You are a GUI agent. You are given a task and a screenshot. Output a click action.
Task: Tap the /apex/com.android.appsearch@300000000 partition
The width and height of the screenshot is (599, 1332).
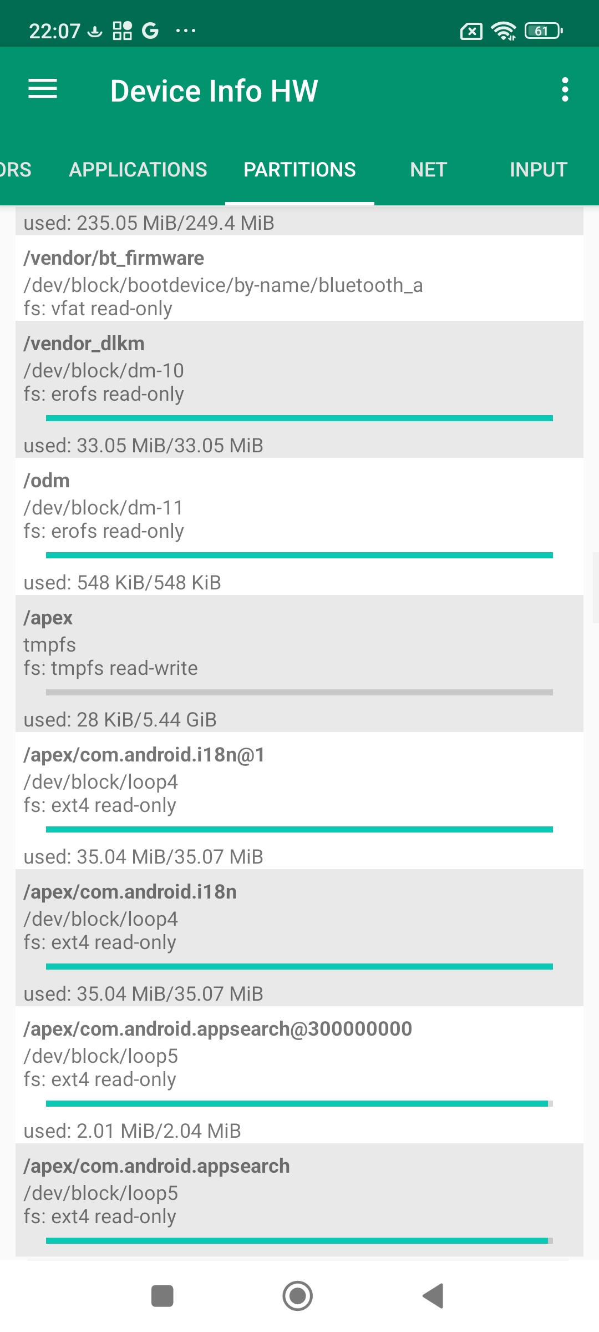click(x=299, y=1056)
